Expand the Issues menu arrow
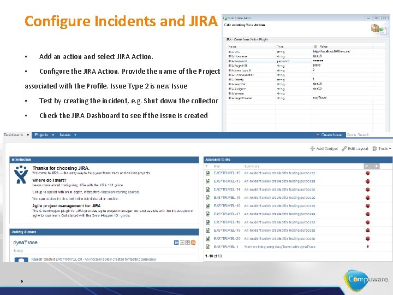 (75, 135)
